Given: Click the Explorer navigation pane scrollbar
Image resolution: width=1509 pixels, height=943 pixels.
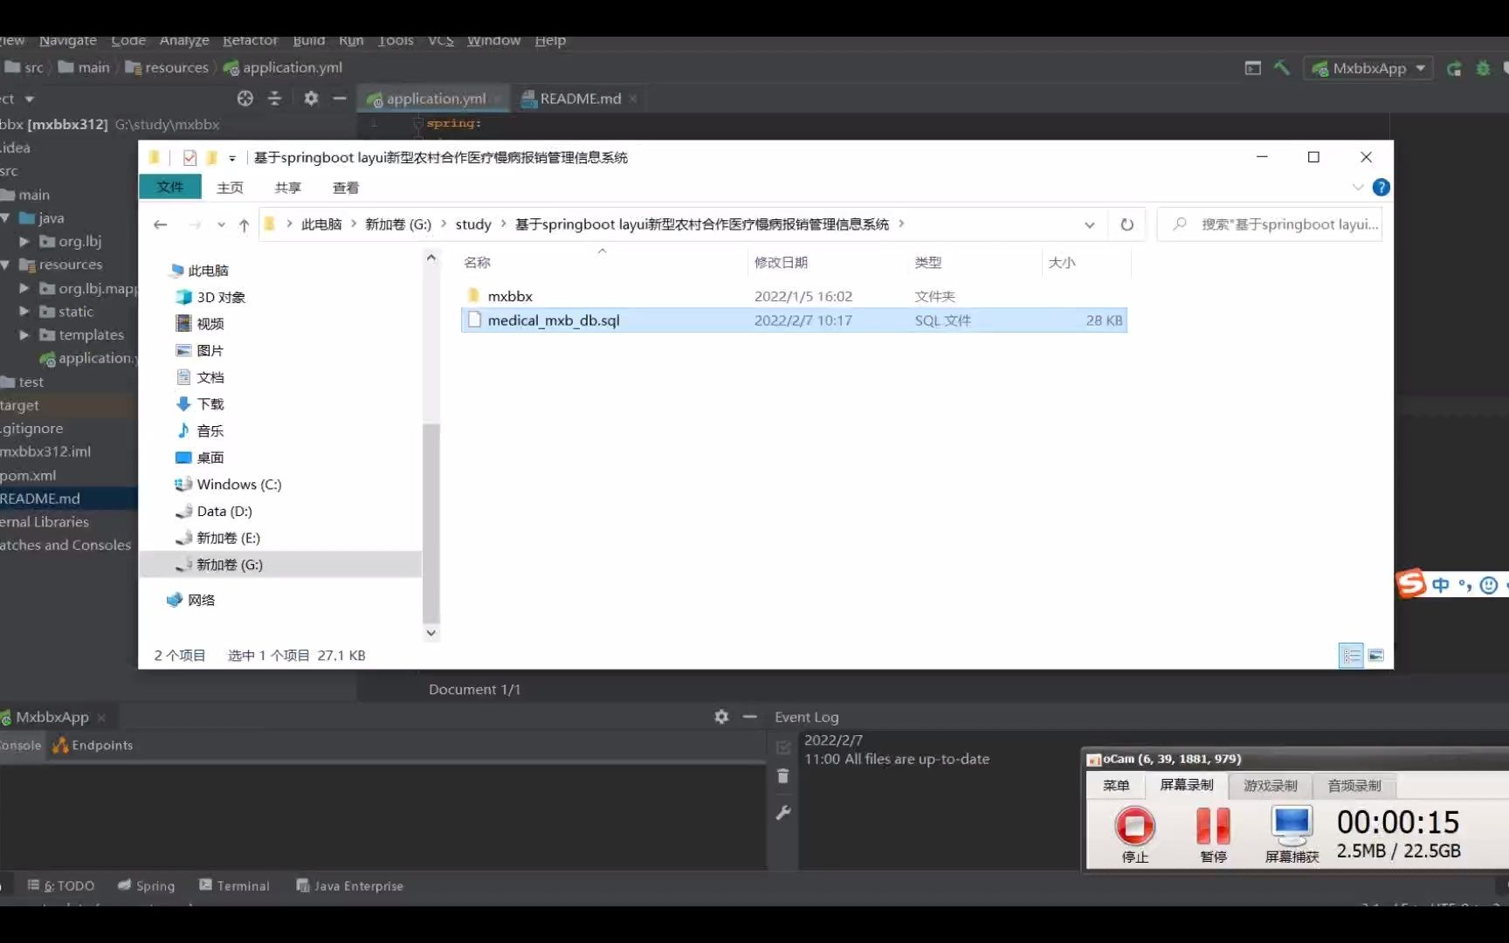Looking at the screenshot, I should pos(431,522).
